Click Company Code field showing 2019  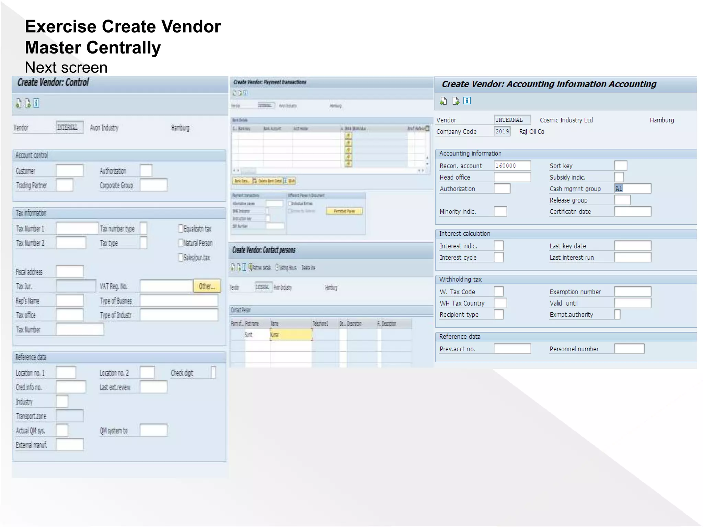tap(502, 131)
